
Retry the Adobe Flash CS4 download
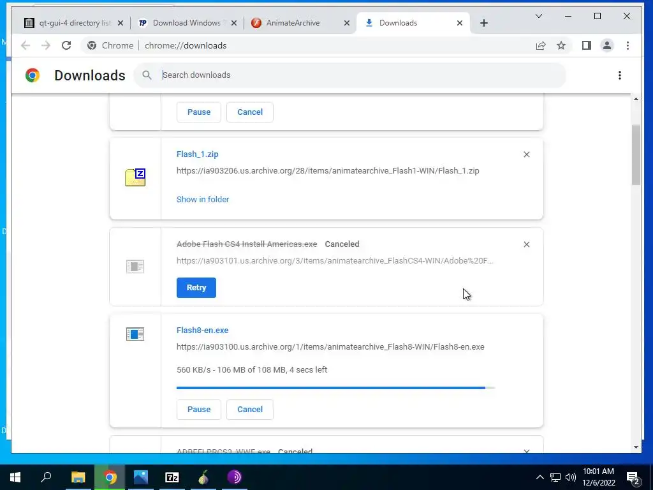coord(196,288)
